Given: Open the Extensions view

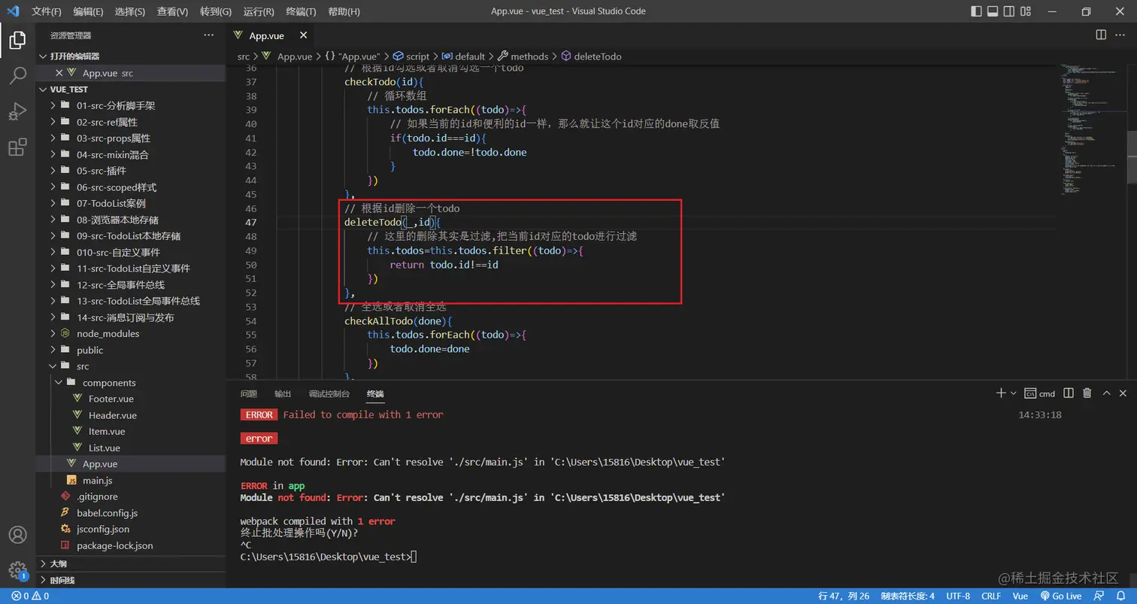Looking at the screenshot, I should point(17,147).
